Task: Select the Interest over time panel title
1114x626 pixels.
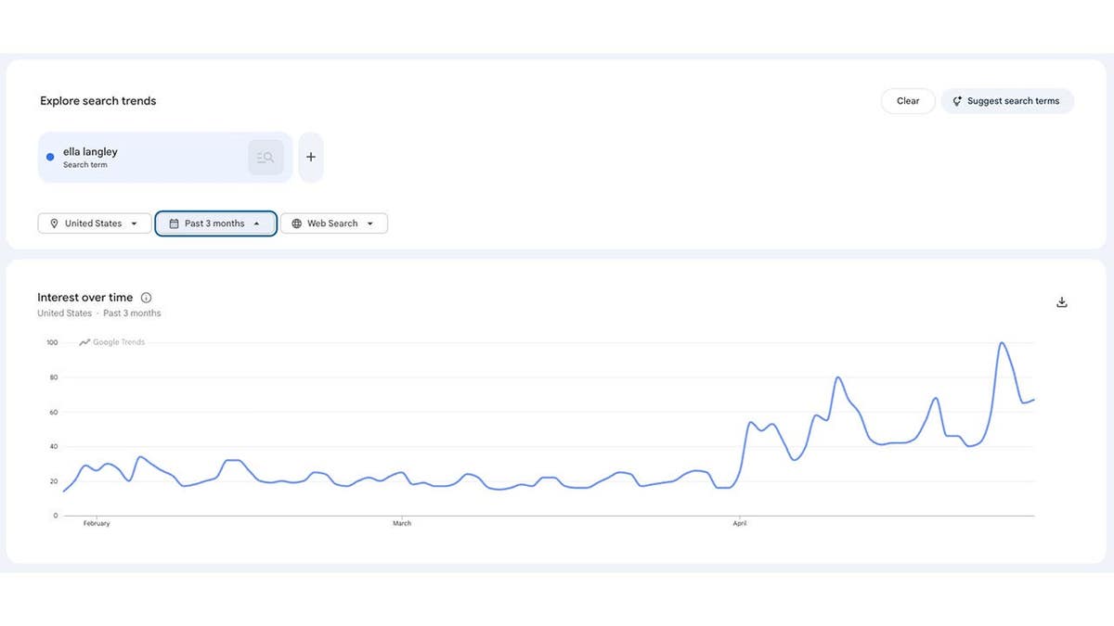Action: point(84,297)
